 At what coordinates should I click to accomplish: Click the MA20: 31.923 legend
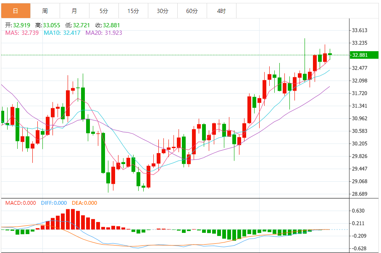tap(104, 33)
